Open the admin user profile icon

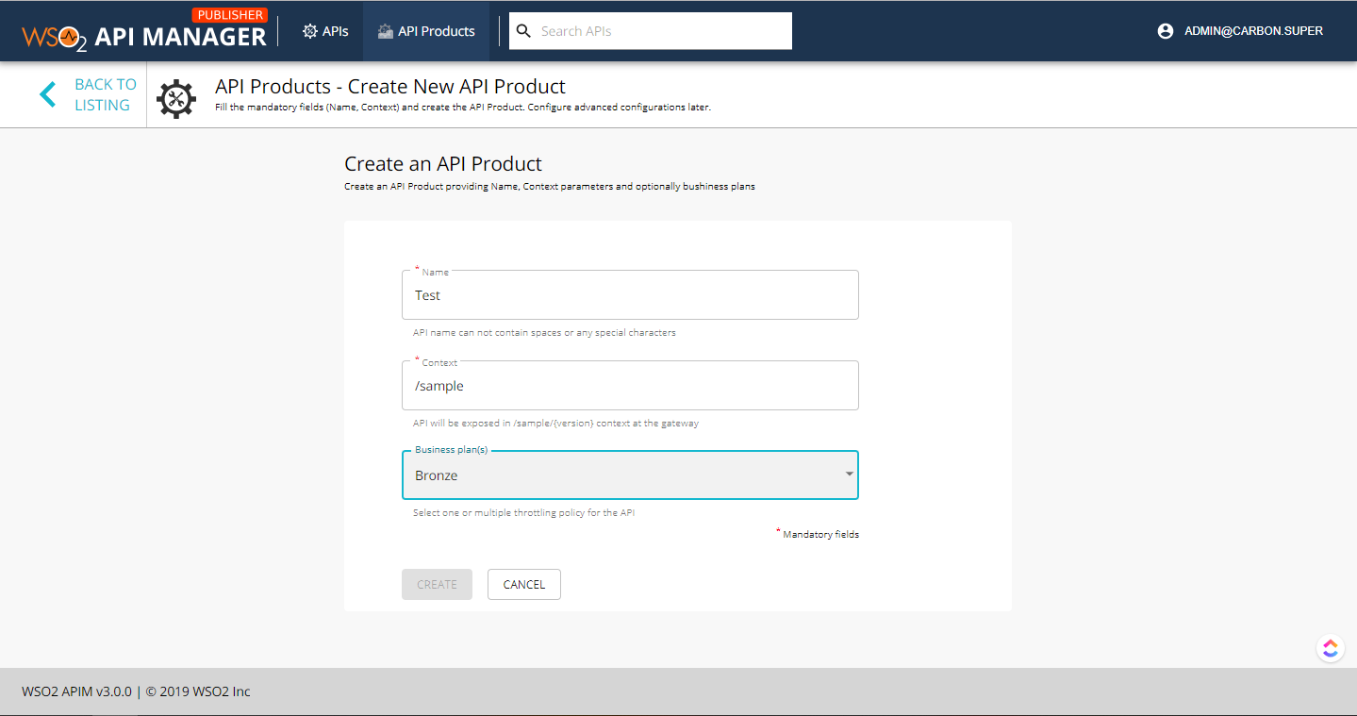1164,30
